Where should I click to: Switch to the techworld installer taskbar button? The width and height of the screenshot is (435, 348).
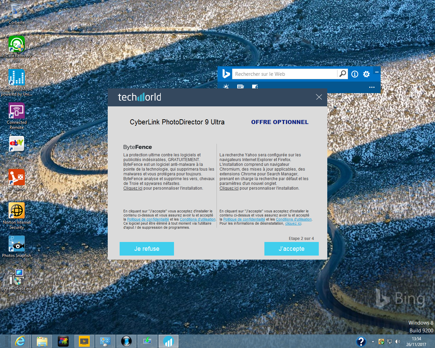point(168,341)
